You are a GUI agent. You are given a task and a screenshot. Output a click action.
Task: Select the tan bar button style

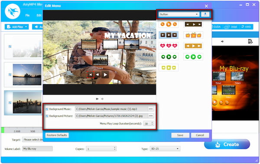coord(193,46)
